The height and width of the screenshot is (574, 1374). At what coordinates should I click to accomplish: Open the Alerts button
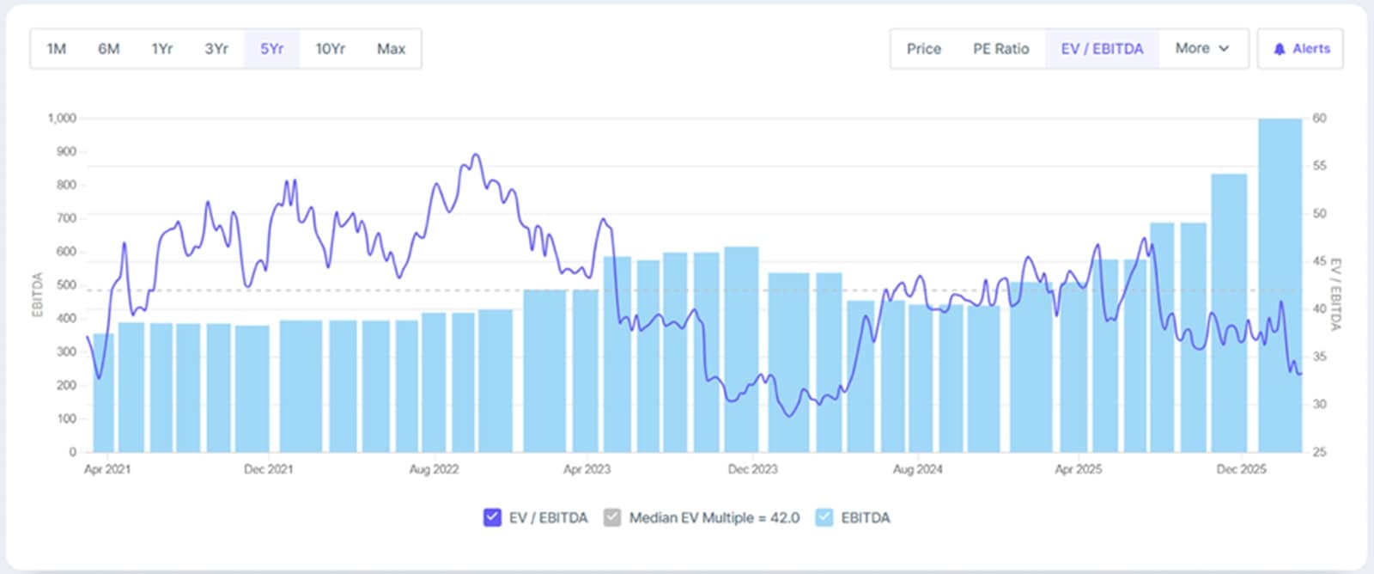[1301, 49]
